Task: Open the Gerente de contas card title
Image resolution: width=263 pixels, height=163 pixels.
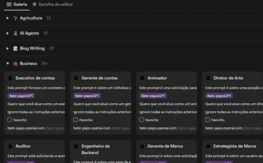Action: pos(100,78)
